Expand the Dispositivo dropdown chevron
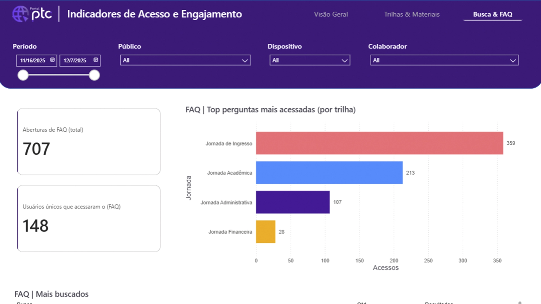The width and height of the screenshot is (541, 304). pyautogui.click(x=344, y=61)
